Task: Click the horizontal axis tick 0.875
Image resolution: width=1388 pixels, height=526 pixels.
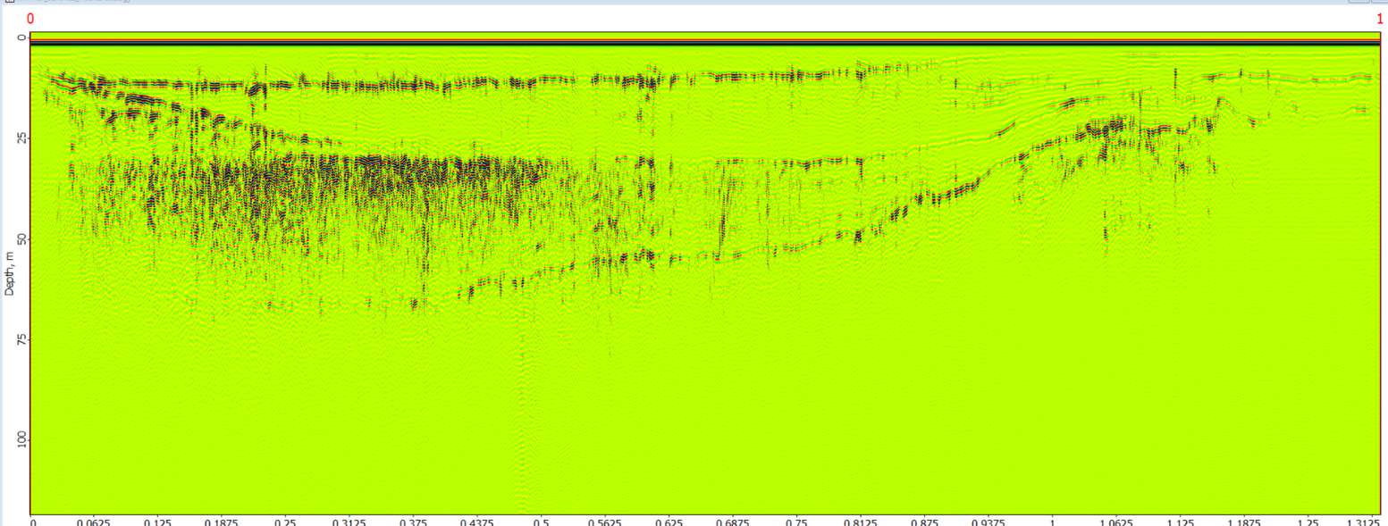Action: click(x=924, y=522)
